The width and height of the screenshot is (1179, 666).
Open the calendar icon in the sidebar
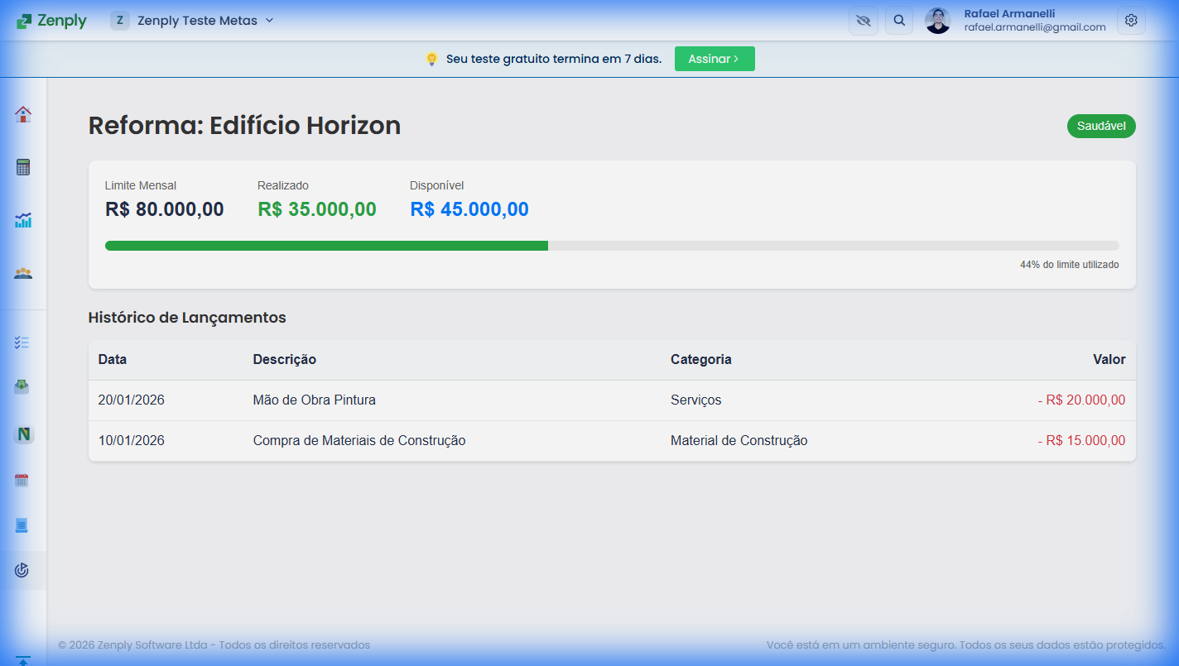click(x=22, y=479)
